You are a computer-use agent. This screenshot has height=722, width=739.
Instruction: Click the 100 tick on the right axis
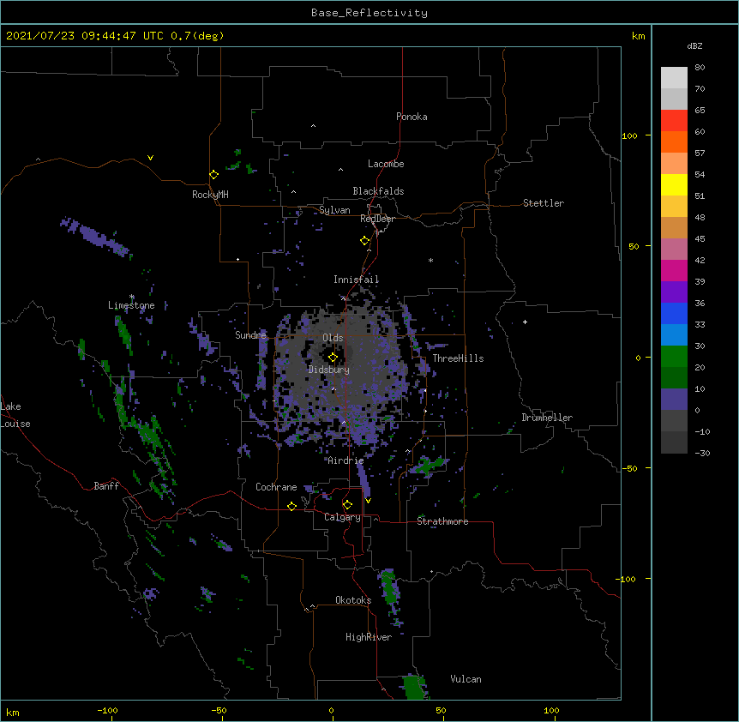(629, 135)
